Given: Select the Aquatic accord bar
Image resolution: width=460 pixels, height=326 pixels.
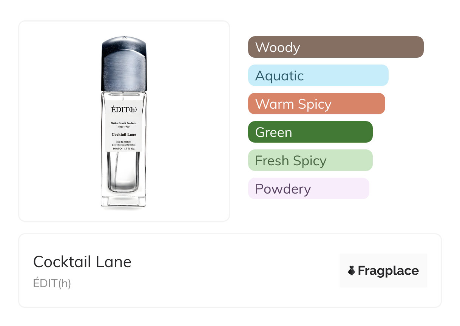Looking at the screenshot, I should (318, 75).
